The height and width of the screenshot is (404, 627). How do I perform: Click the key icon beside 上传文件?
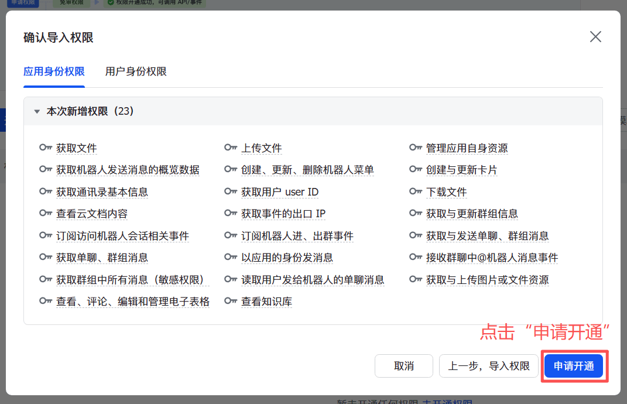click(x=229, y=148)
